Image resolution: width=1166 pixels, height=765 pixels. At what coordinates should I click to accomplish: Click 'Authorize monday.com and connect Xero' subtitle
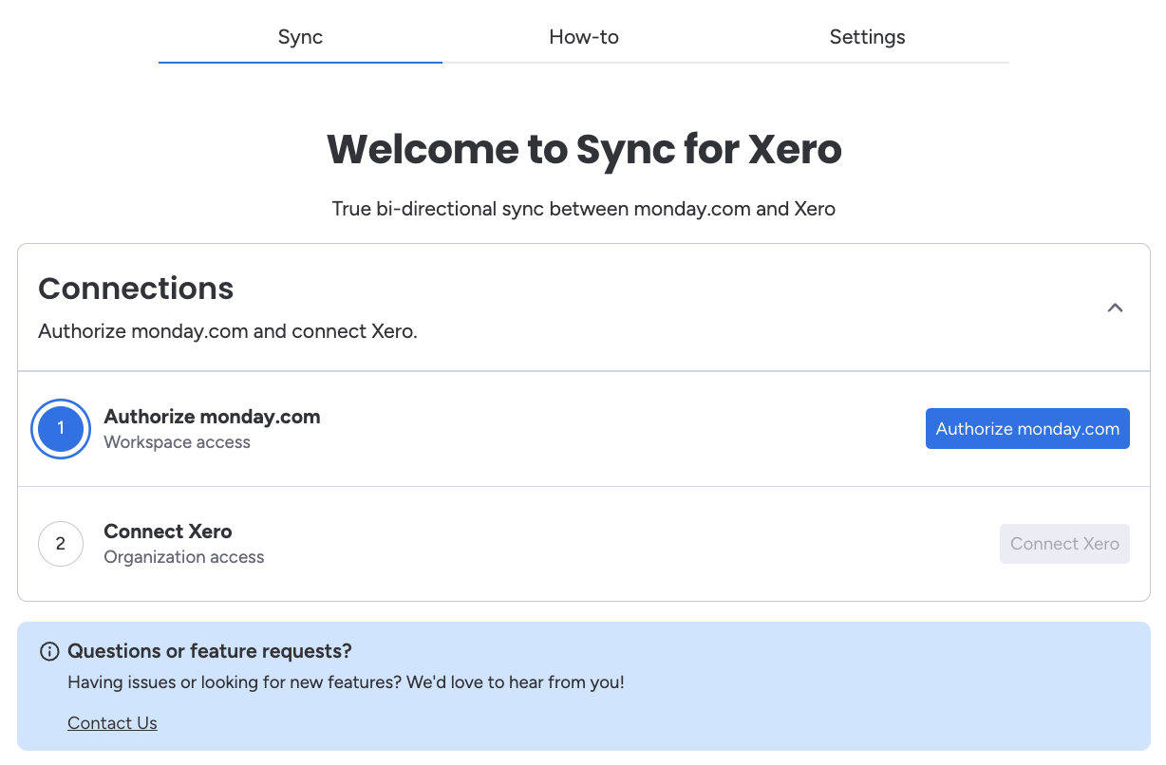click(227, 332)
